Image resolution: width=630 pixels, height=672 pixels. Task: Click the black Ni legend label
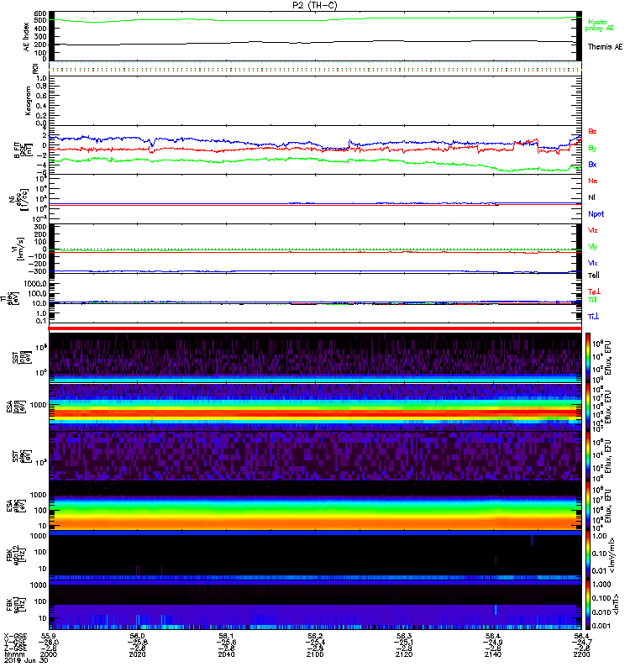pyautogui.click(x=591, y=197)
